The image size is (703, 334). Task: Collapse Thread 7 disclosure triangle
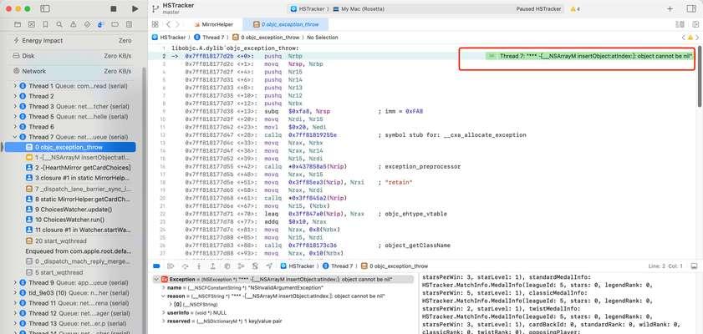coord(15,137)
